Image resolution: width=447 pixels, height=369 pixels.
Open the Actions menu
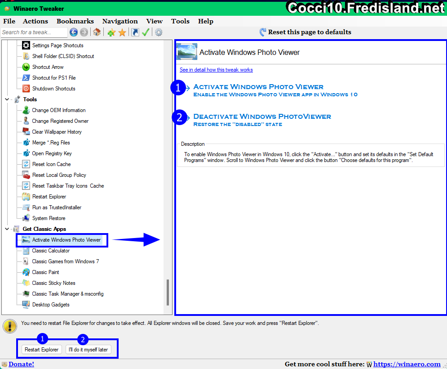[x=35, y=21]
